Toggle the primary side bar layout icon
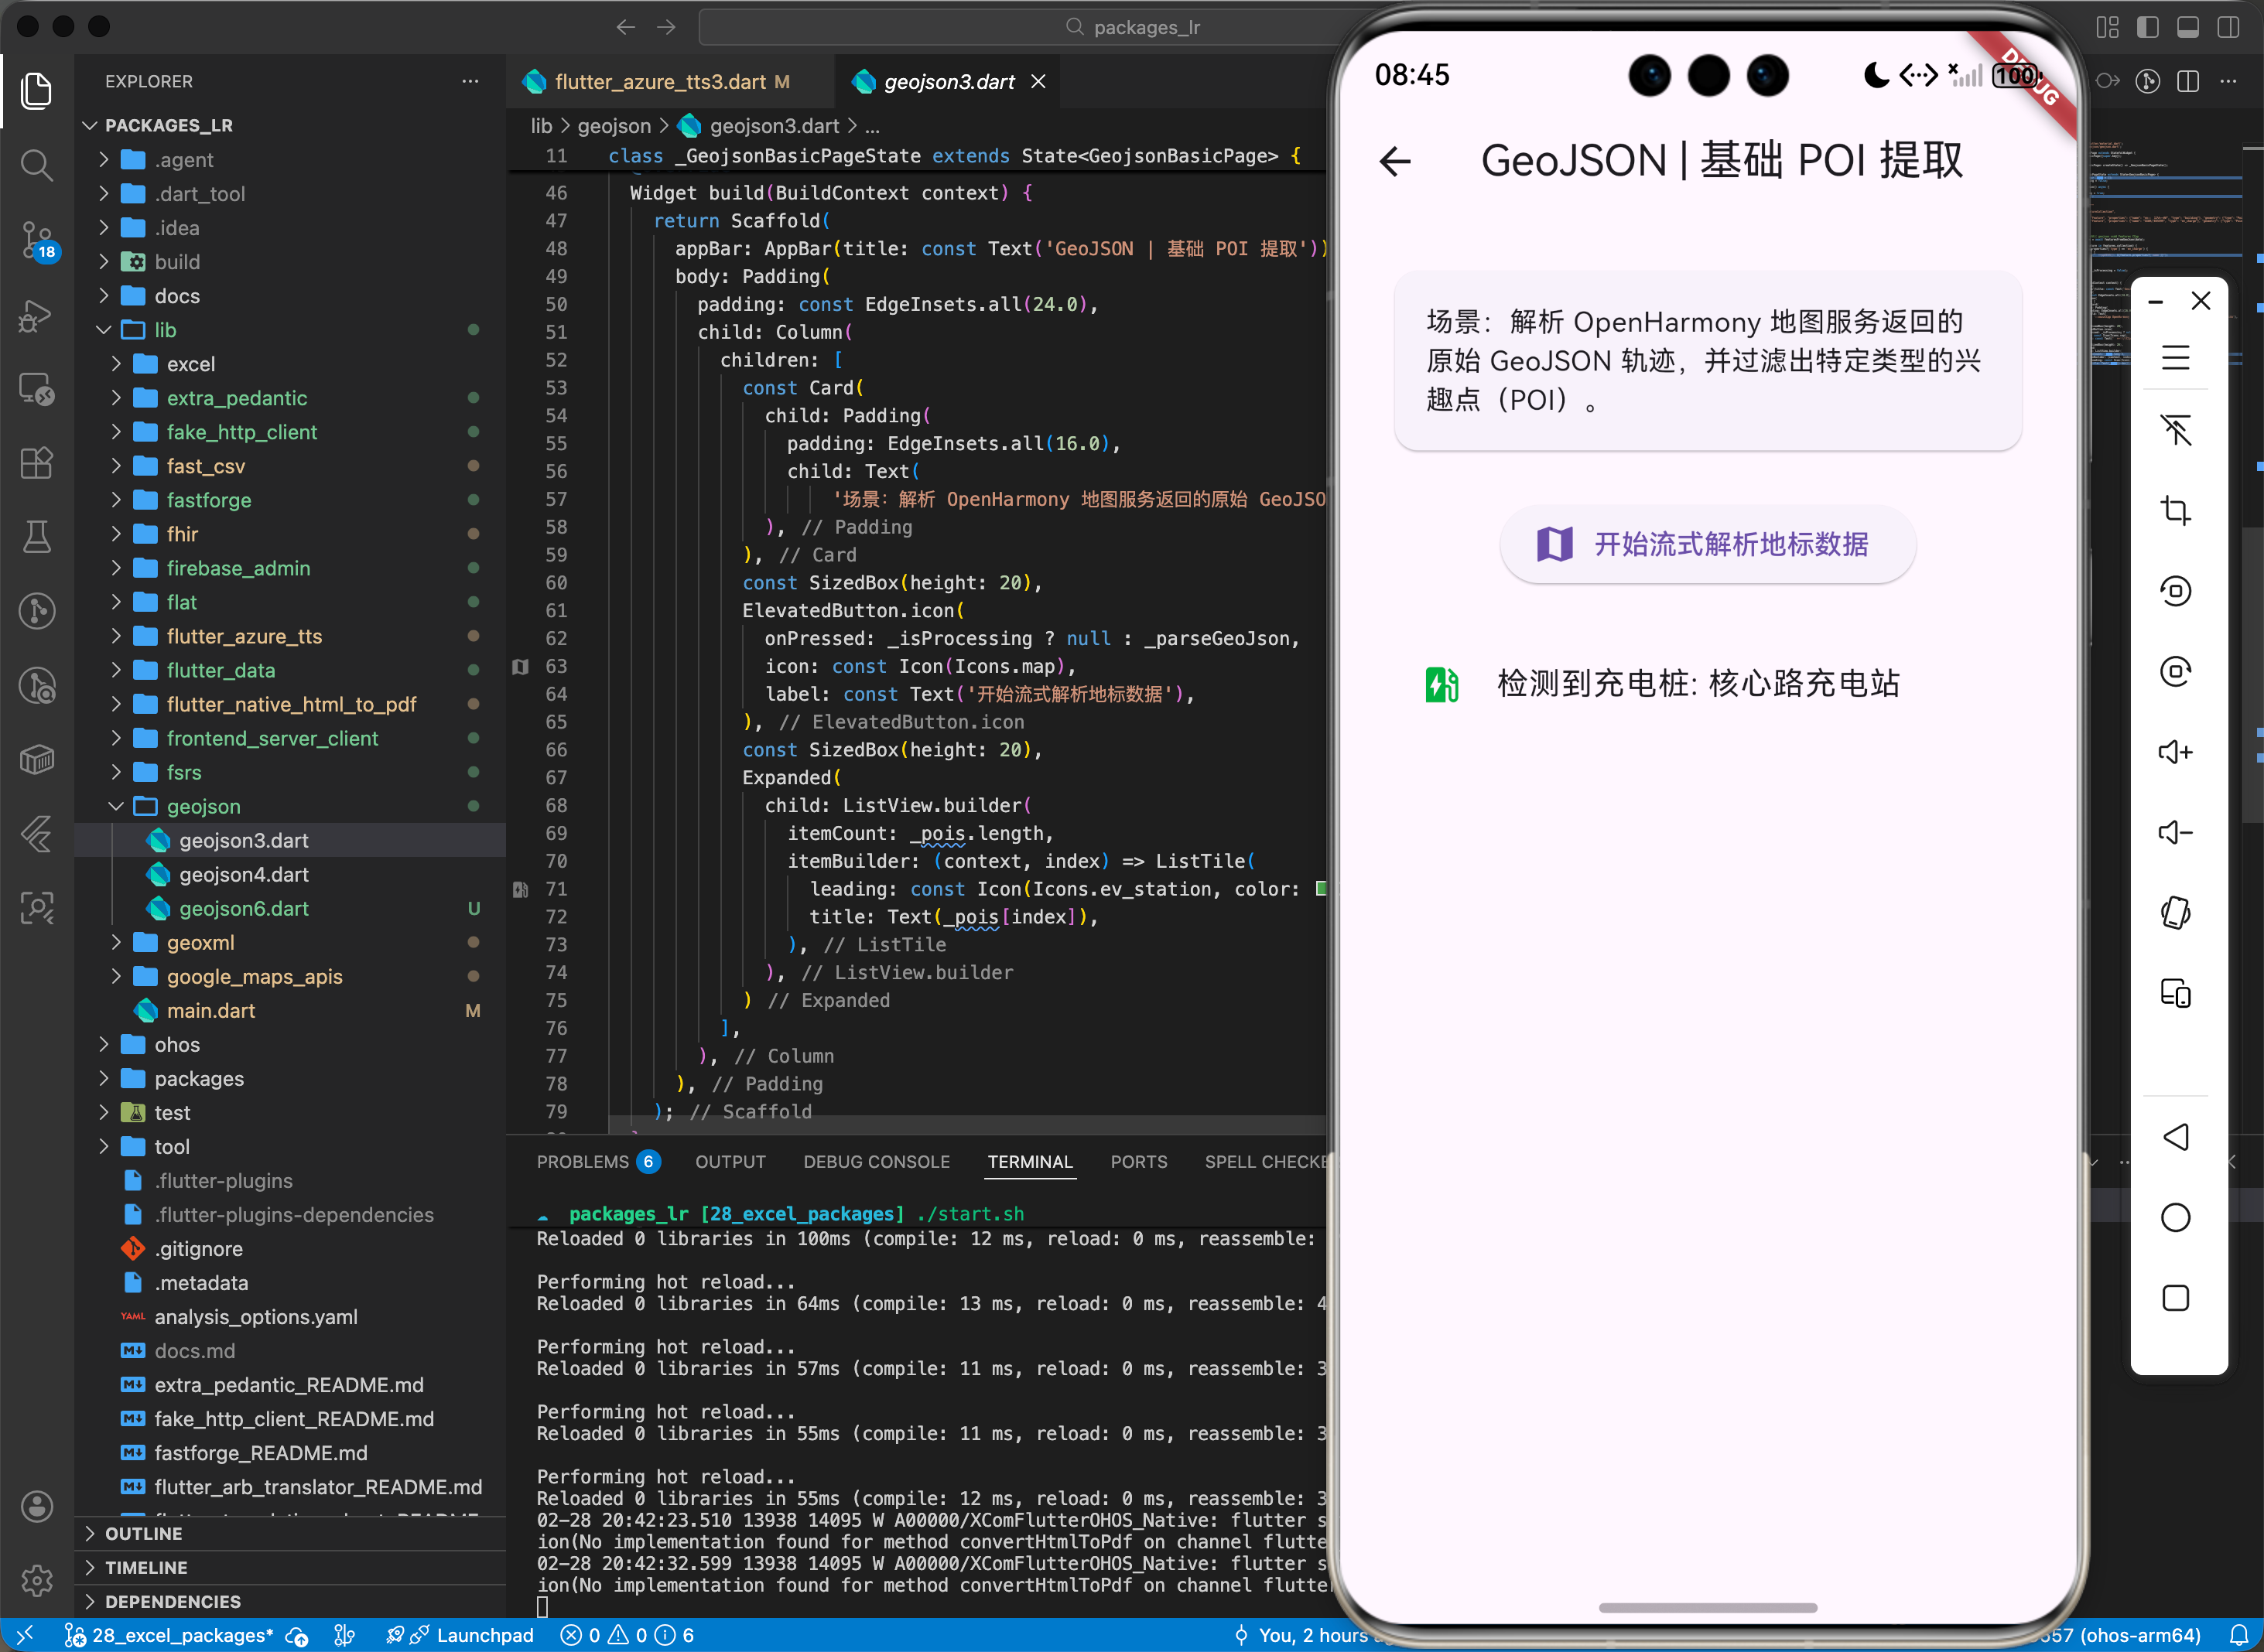Image resolution: width=2264 pixels, height=1652 pixels. point(2148,27)
